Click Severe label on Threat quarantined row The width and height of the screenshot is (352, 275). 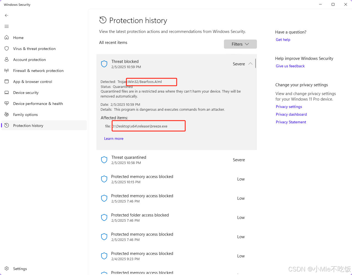coord(239,160)
